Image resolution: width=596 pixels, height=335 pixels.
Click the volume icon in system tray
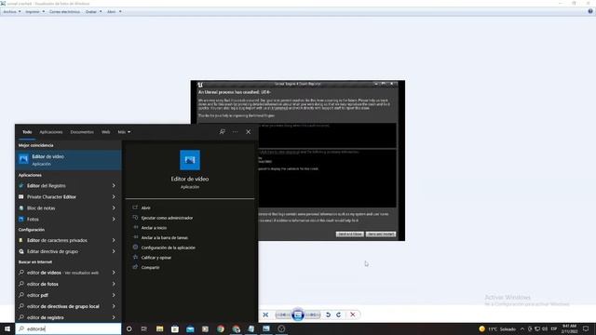pyautogui.click(x=545, y=328)
